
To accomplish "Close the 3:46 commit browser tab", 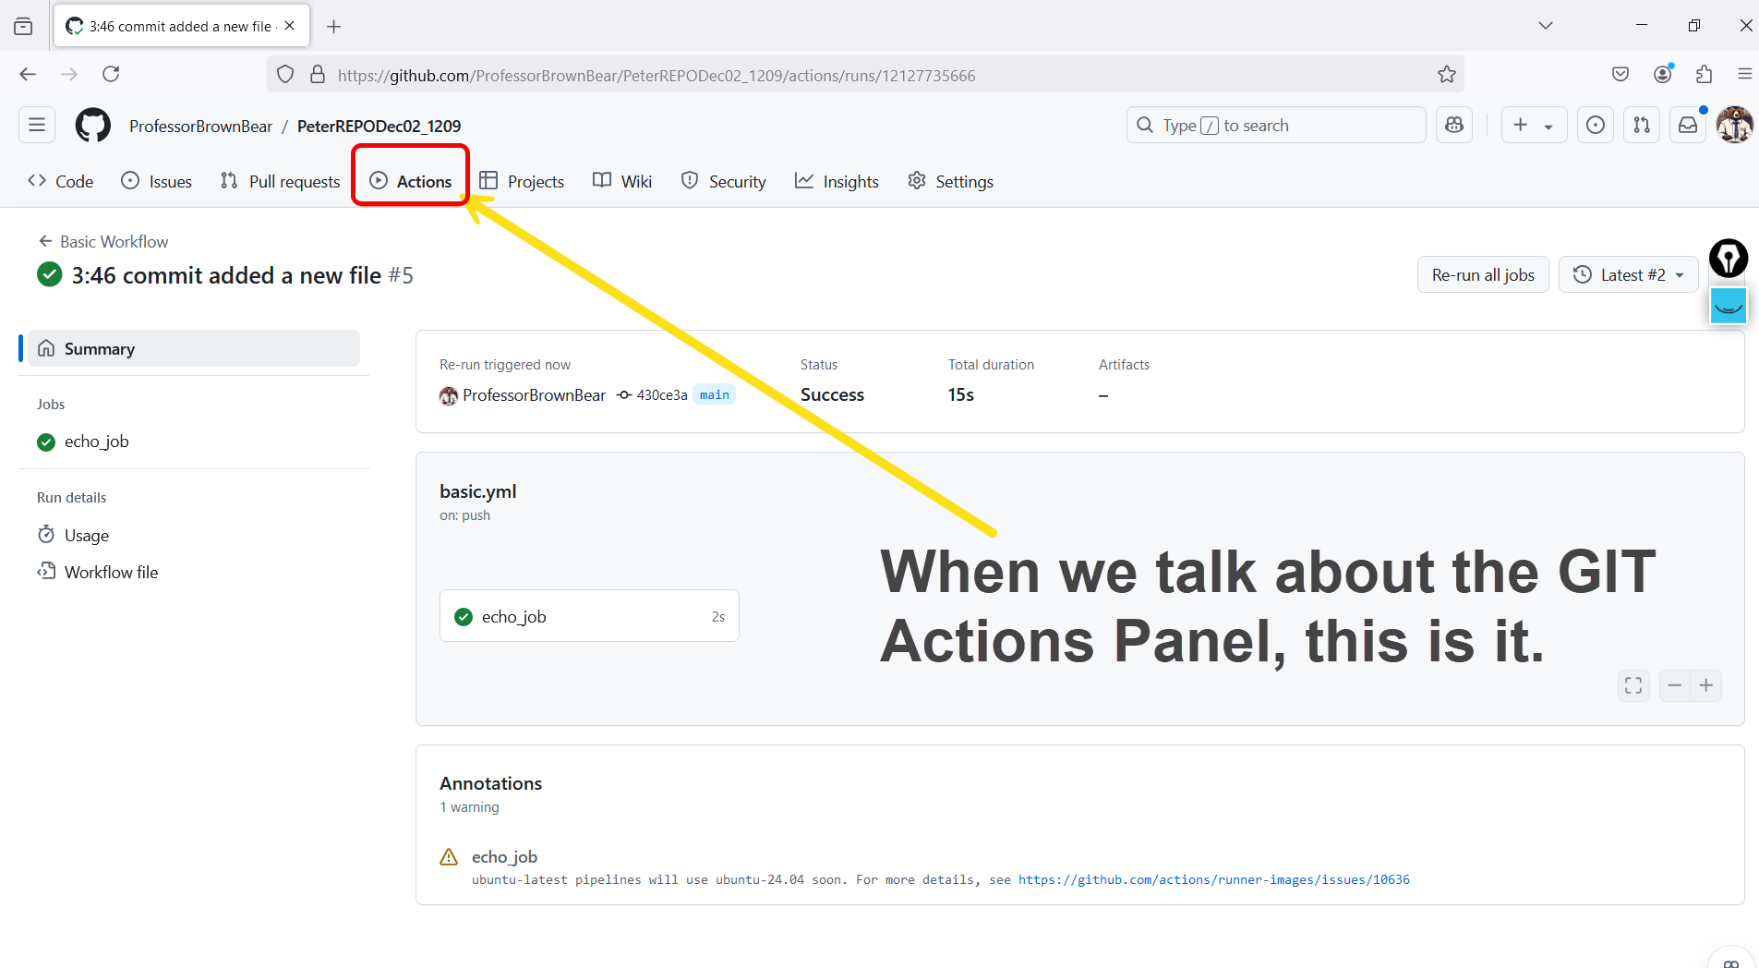I will 290,26.
